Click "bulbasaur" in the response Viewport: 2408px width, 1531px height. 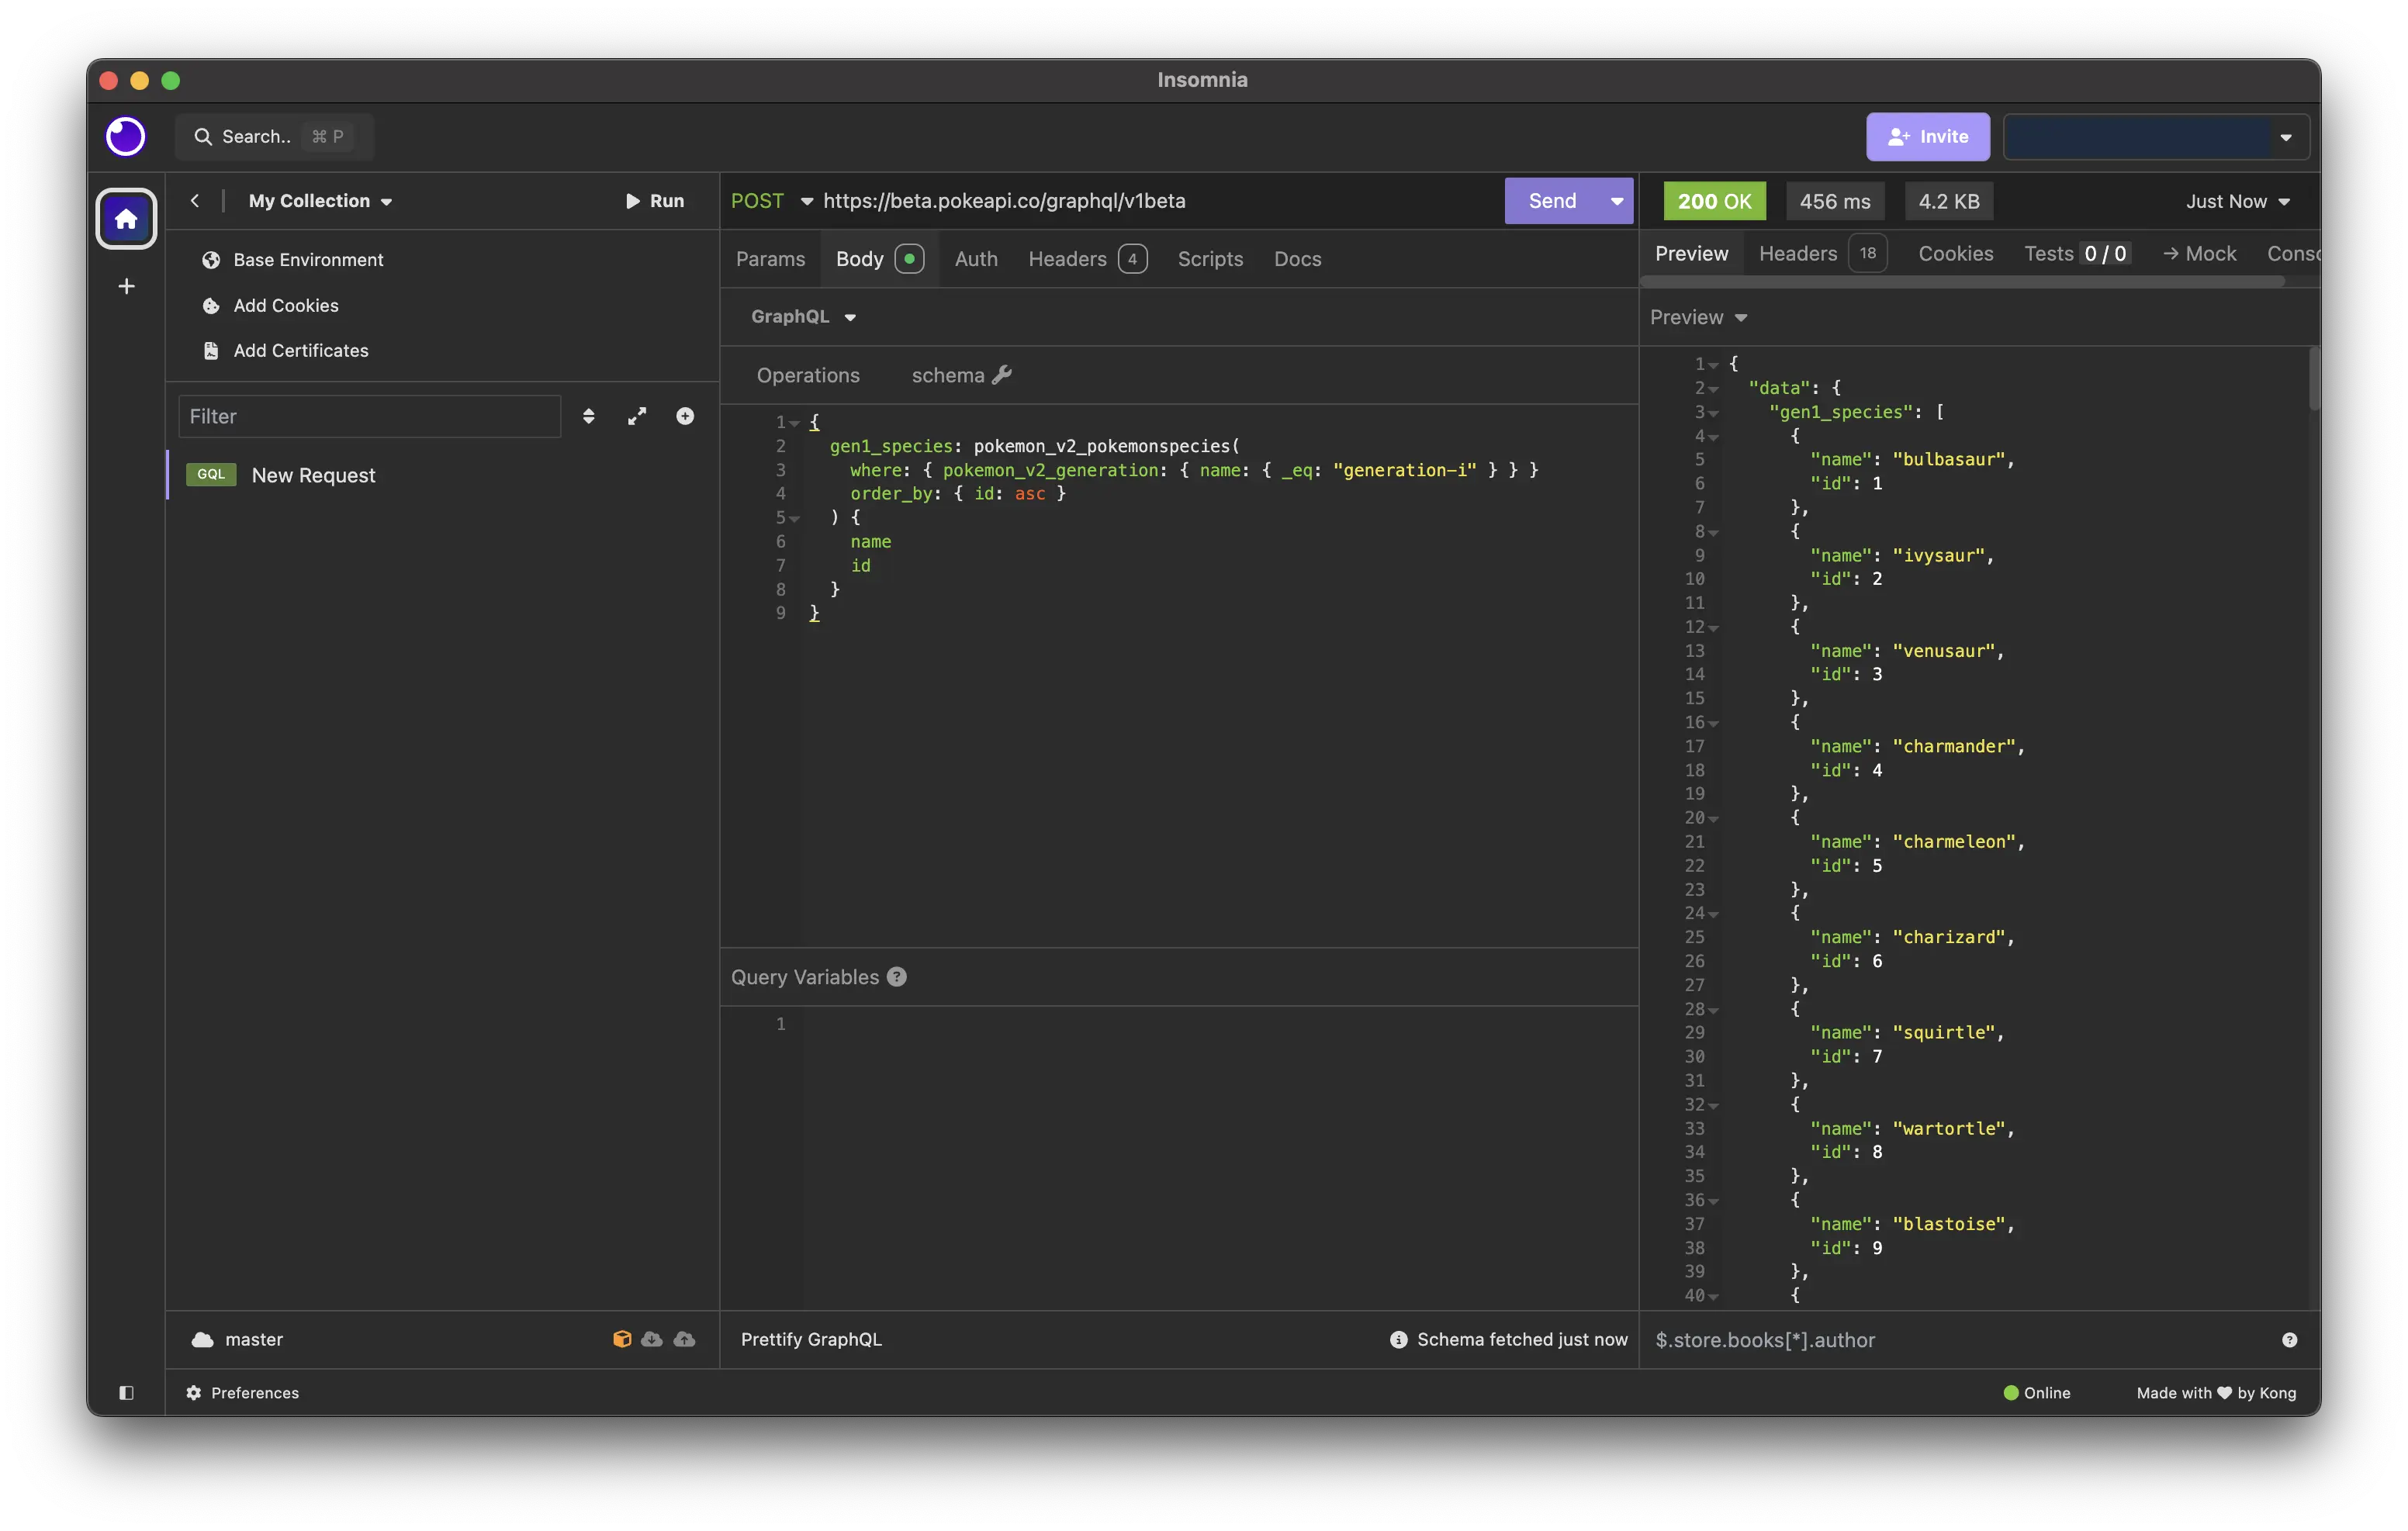pyautogui.click(x=1949, y=460)
